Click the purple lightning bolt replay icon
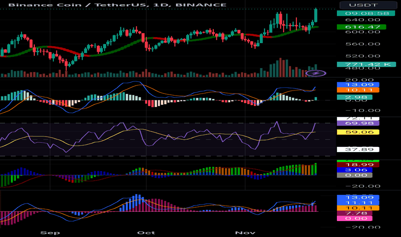The image size is (401, 237). click(x=316, y=74)
